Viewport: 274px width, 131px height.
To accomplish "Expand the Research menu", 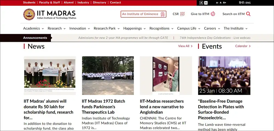I will (x=57, y=28).
